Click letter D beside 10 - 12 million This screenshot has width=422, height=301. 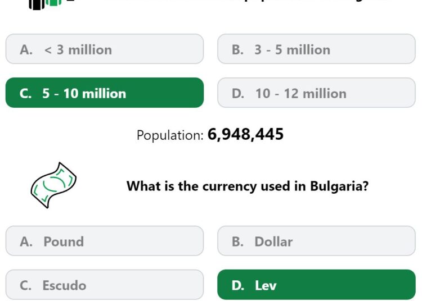[238, 93]
